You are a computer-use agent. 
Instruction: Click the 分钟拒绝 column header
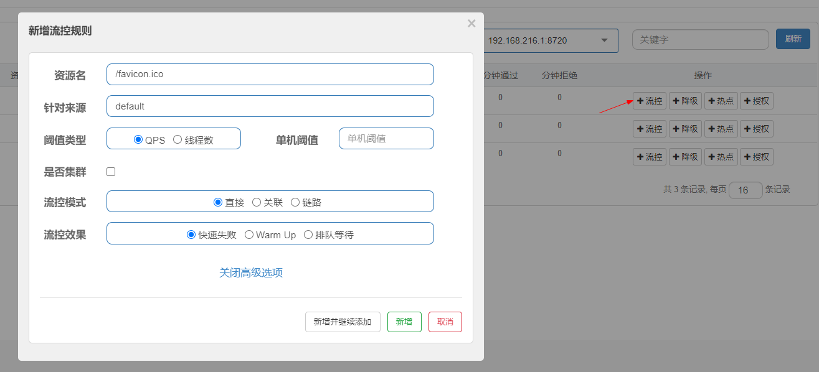[x=559, y=75]
